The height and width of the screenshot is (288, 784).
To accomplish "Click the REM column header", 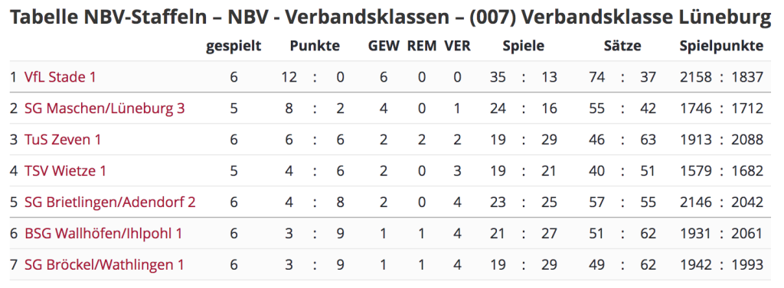I will (422, 46).
